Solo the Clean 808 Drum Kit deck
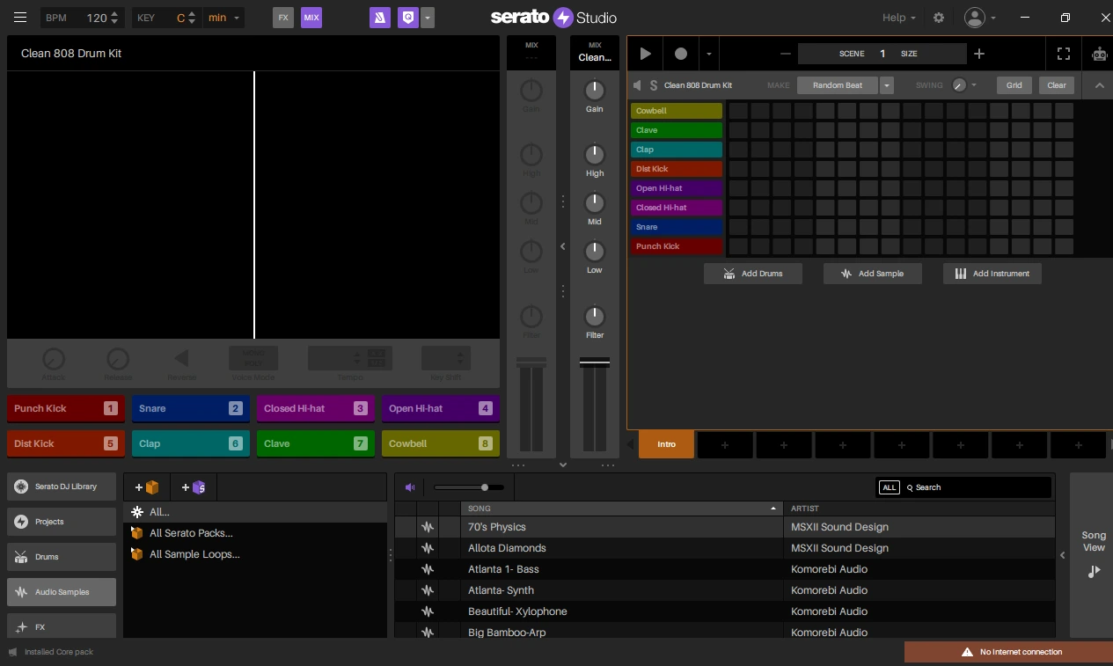This screenshot has width=1113, height=666. [653, 85]
